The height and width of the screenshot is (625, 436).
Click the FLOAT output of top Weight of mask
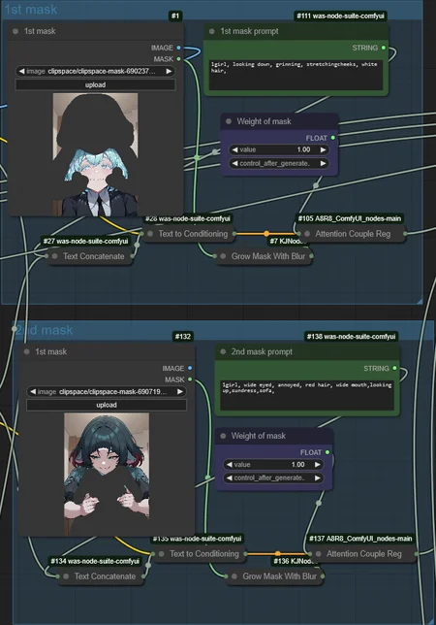pos(333,138)
